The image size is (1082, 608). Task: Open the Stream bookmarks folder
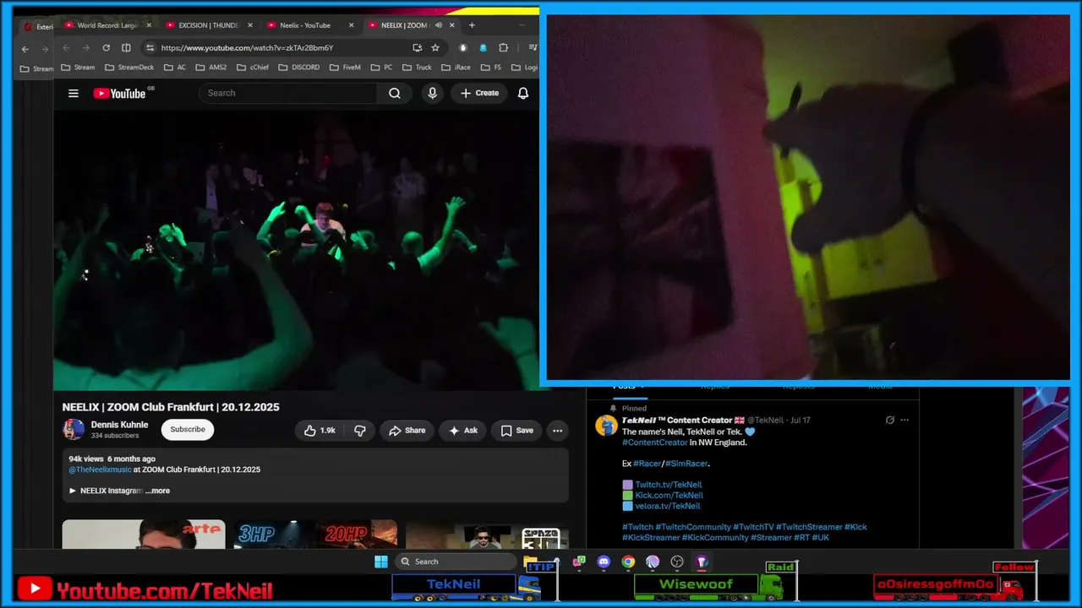pyautogui.click(x=78, y=68)
